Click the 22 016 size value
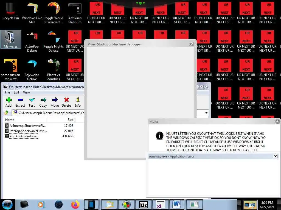Screen dimensions: 281x210 point(68,131)
